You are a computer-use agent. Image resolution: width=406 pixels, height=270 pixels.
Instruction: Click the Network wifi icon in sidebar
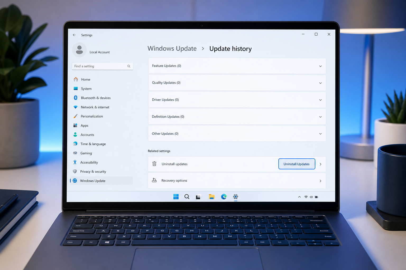75,107
